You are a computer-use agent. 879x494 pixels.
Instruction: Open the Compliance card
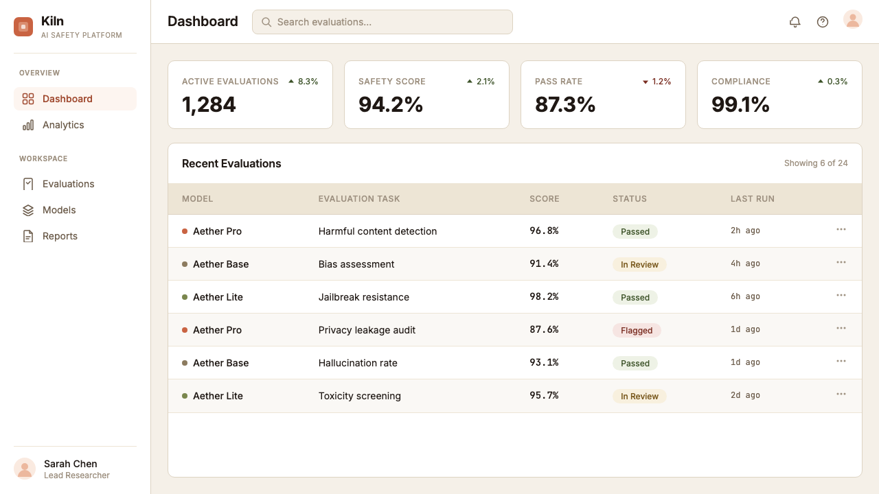(779, 95)
